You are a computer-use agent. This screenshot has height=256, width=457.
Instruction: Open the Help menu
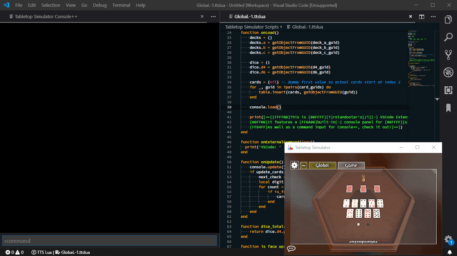coord(141,5)
